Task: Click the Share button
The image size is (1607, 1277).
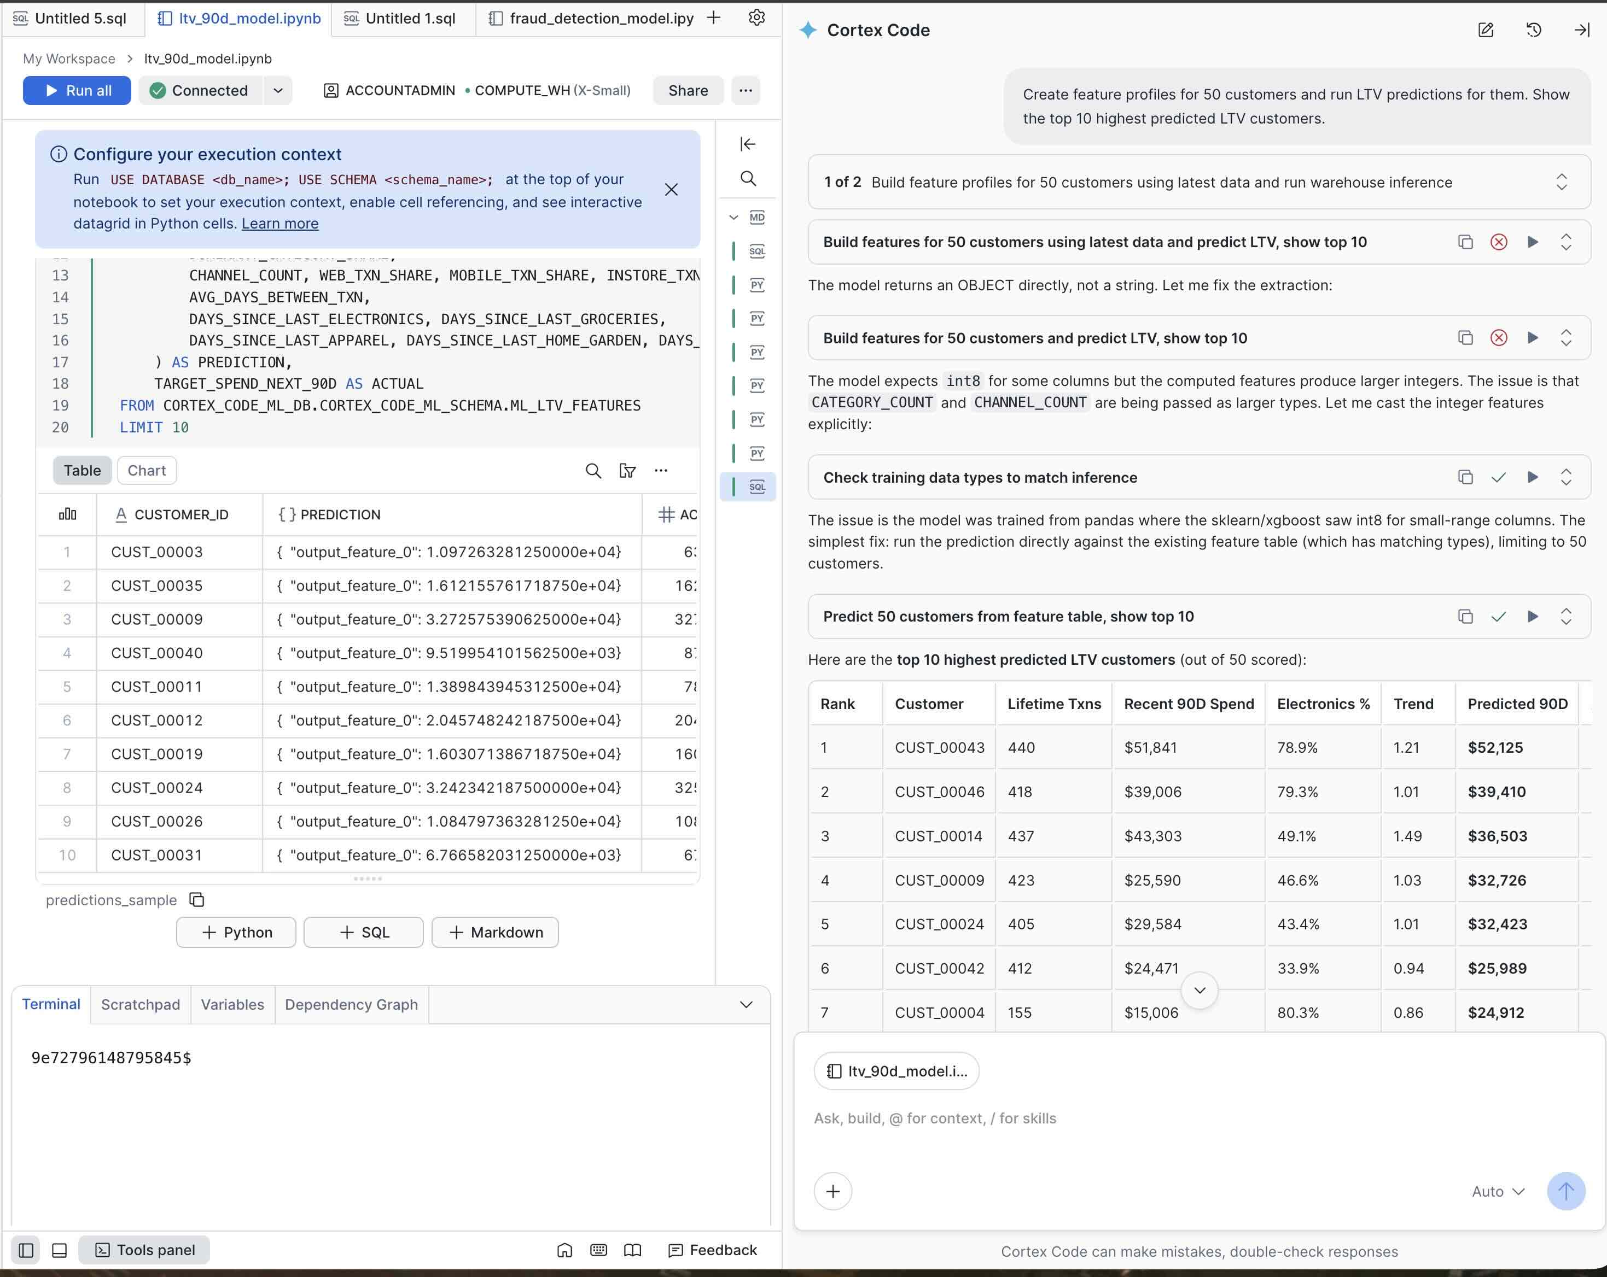Action: tap(688, 90)
